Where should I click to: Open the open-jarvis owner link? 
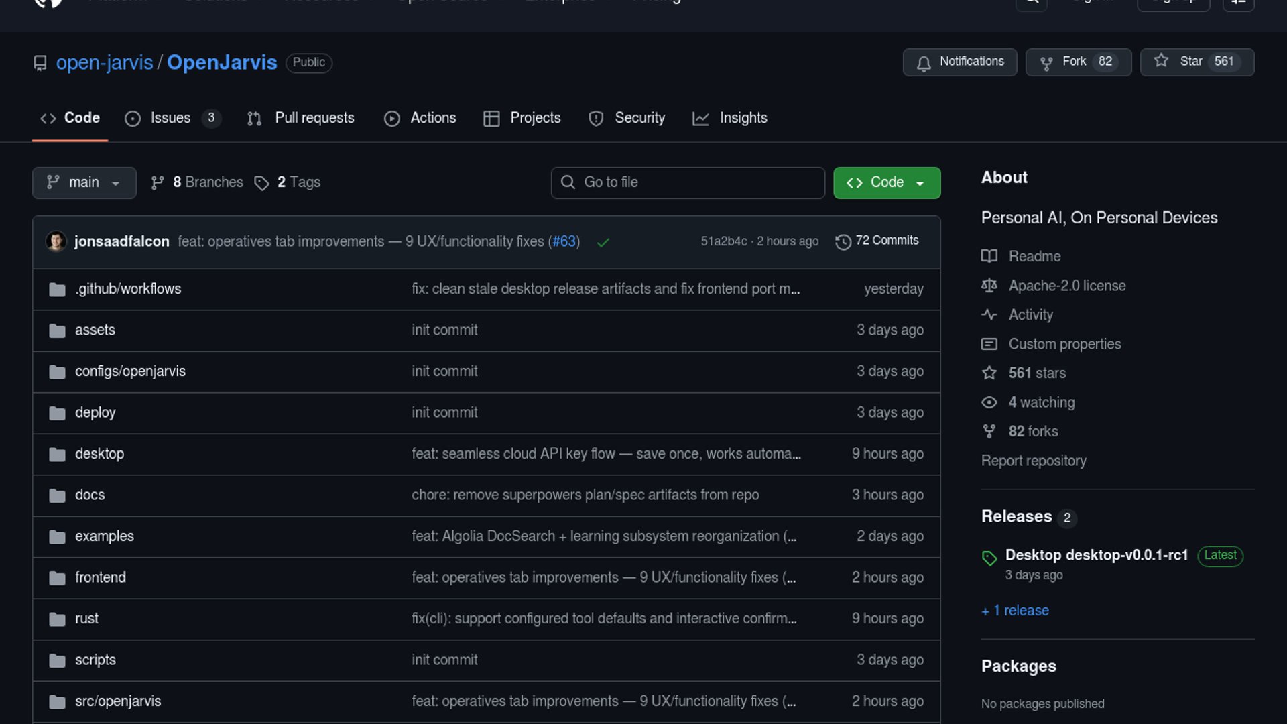105,62
